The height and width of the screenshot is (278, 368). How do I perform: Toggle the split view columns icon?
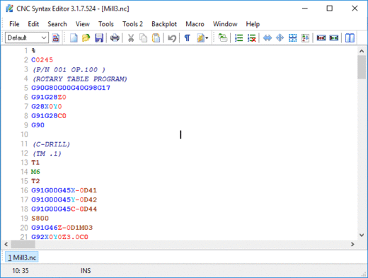pos(350,37)
